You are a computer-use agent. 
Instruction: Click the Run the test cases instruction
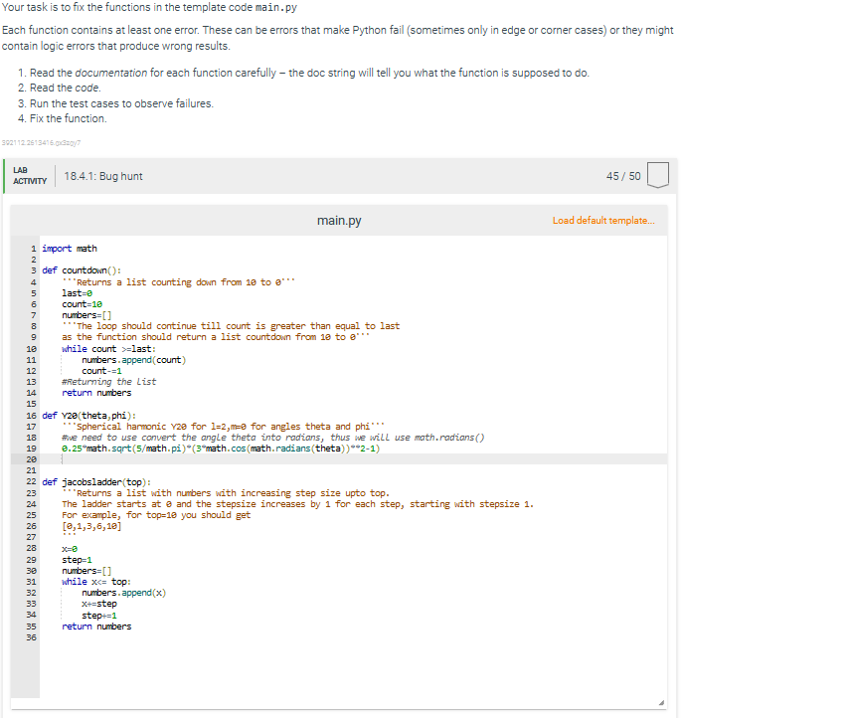coord(121,103)
